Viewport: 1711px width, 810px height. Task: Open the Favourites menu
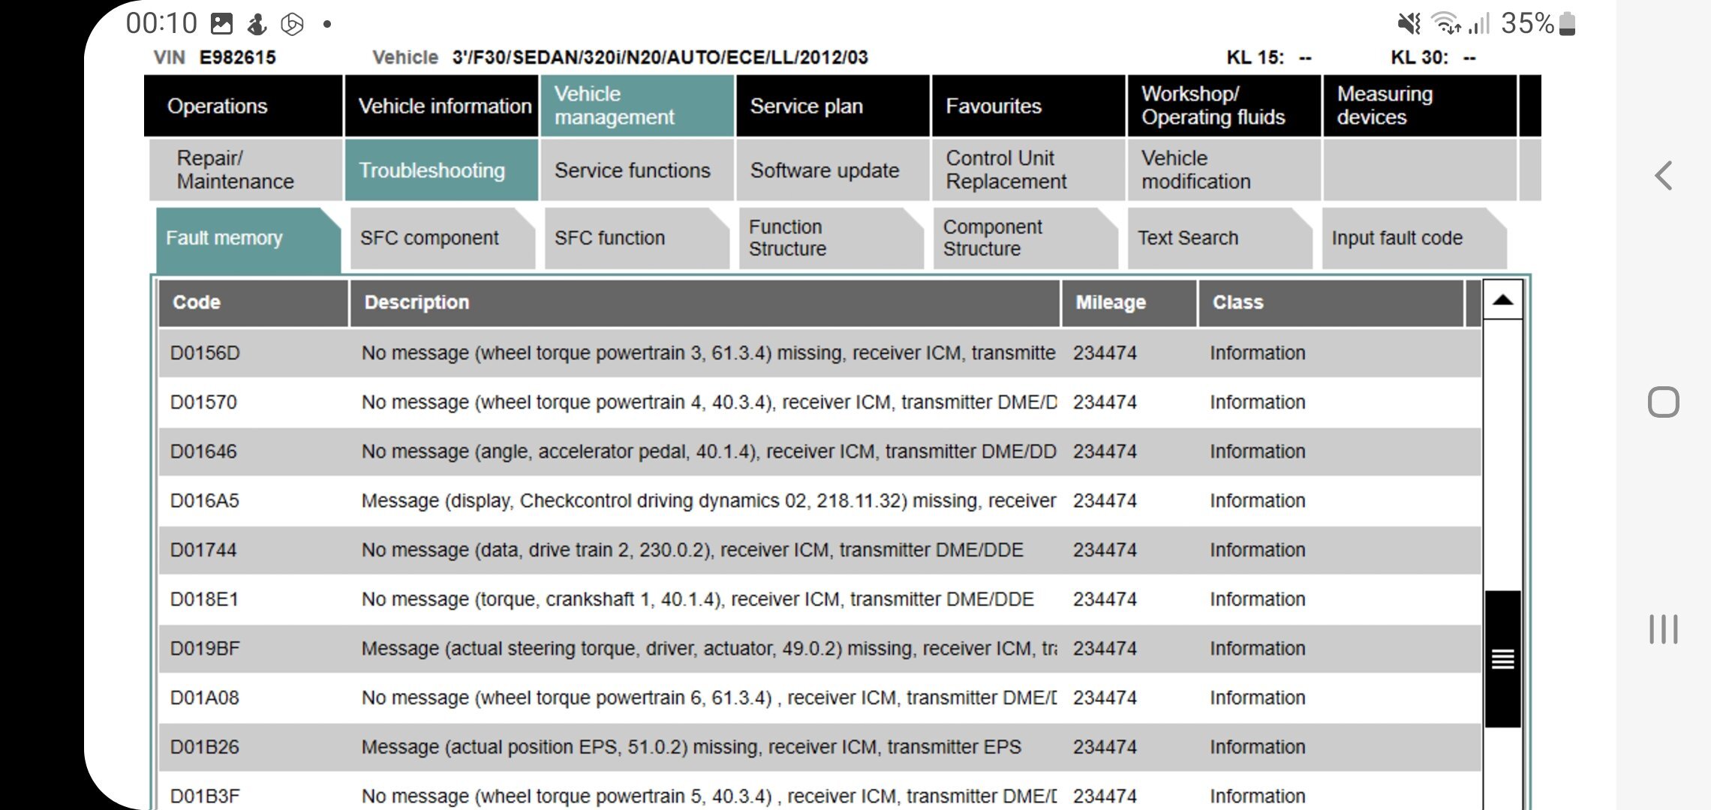point(1029,106)
